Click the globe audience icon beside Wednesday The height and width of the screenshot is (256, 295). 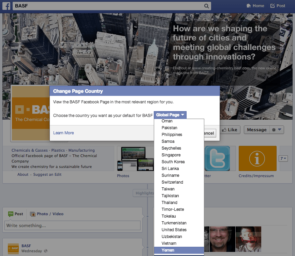[46, 251]
